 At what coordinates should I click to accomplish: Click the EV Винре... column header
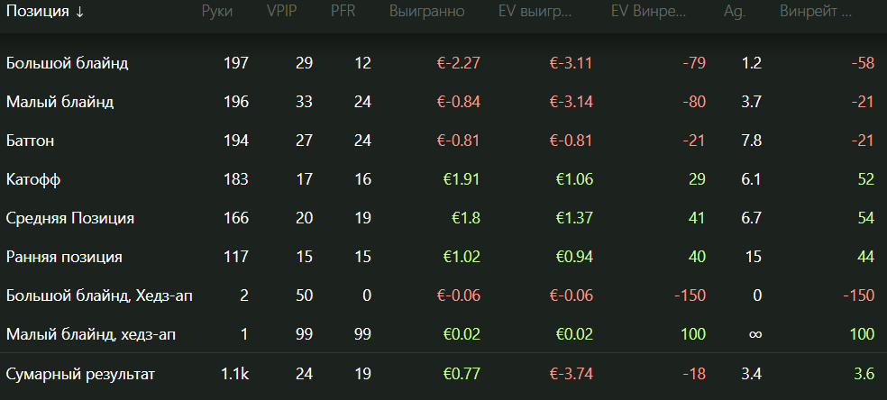pyautogui.click(x=649, y=12)
